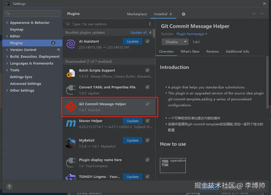271x195 pixels.
Task: Click the Update all link
Action: pos(138,33)
